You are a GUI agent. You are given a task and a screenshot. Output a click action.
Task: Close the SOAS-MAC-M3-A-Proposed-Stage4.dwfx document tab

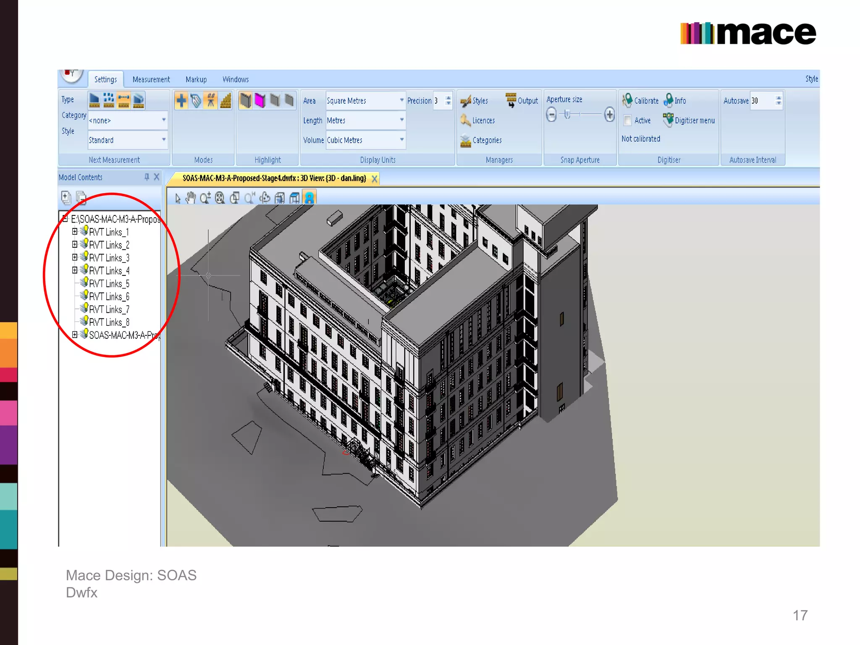pyautogui.click(x=375, y=179)
